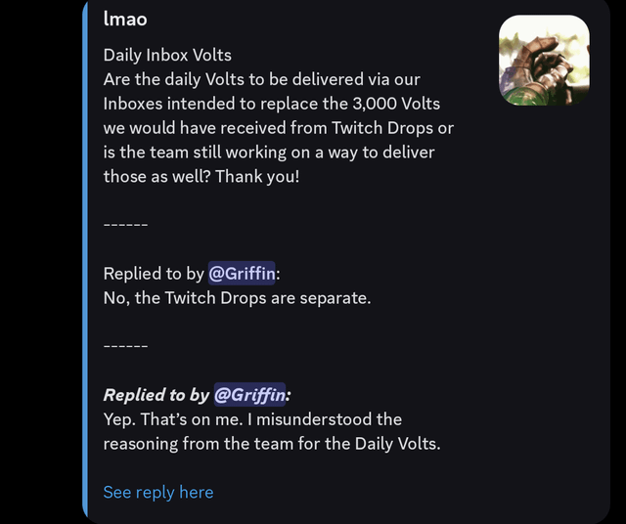Click the "those as well?" text
The width and height of the screenshot is (626, 524).
click(156, 176)
